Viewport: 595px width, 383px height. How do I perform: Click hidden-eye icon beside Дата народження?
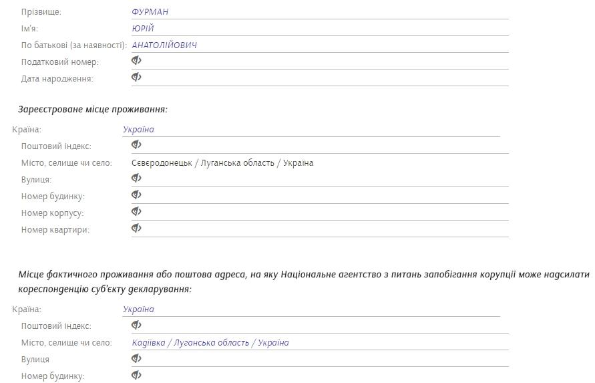click(136, 78)
